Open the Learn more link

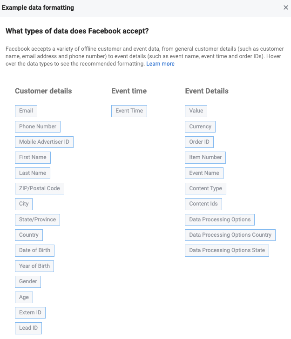click(160, 64)
